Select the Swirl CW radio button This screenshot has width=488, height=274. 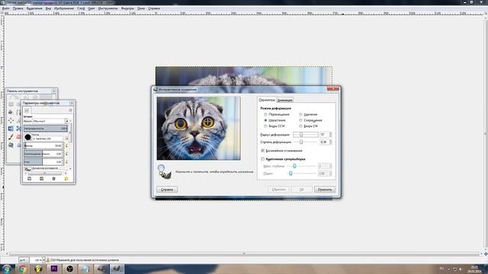pos(300,126)
